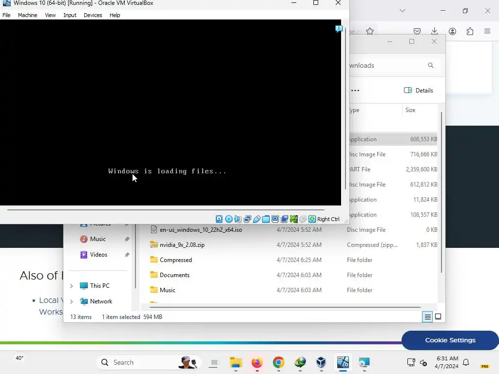The width and height of the screenshot is (499, 374).
Task: Open the File menu in VirtualBox
Action: [x=6, y=15]
